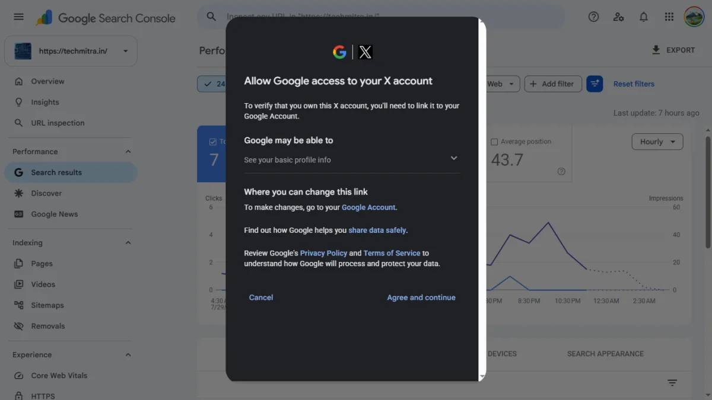Click the Search results G icon
This screenshot has height=400, width=712.
(x=19, y=172)
